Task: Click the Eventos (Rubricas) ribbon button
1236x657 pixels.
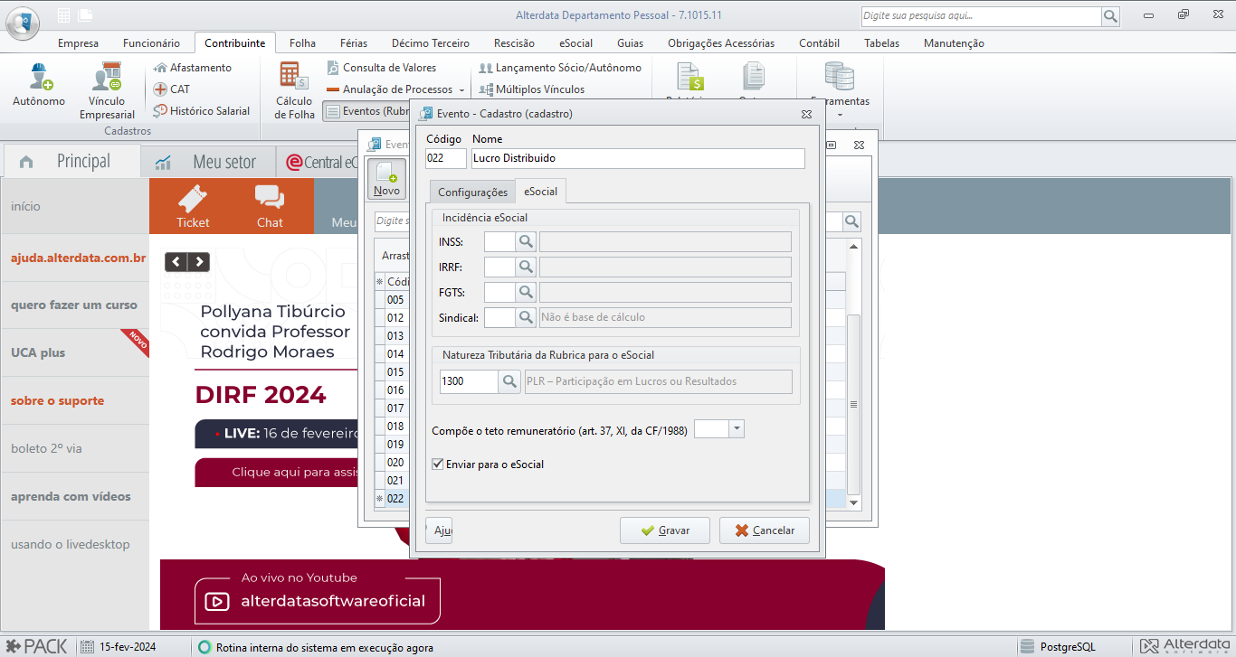Action: pos(367,111)
